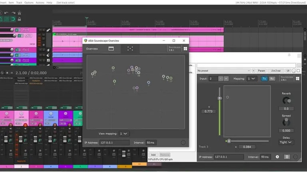Click the guitar icon on pink track
Screen dimensions: 307x172
pos(49,50)
